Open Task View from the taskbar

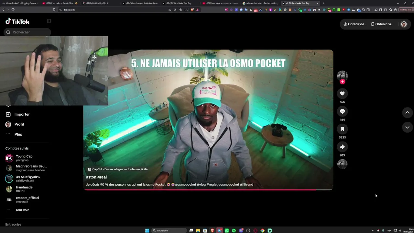tap(191, 230)
